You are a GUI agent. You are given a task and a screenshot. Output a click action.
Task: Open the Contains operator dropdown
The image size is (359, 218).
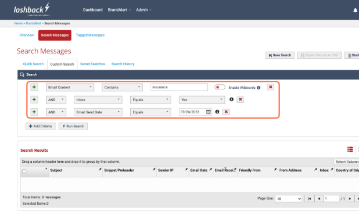pyautogui.click(x=122, y=87)
